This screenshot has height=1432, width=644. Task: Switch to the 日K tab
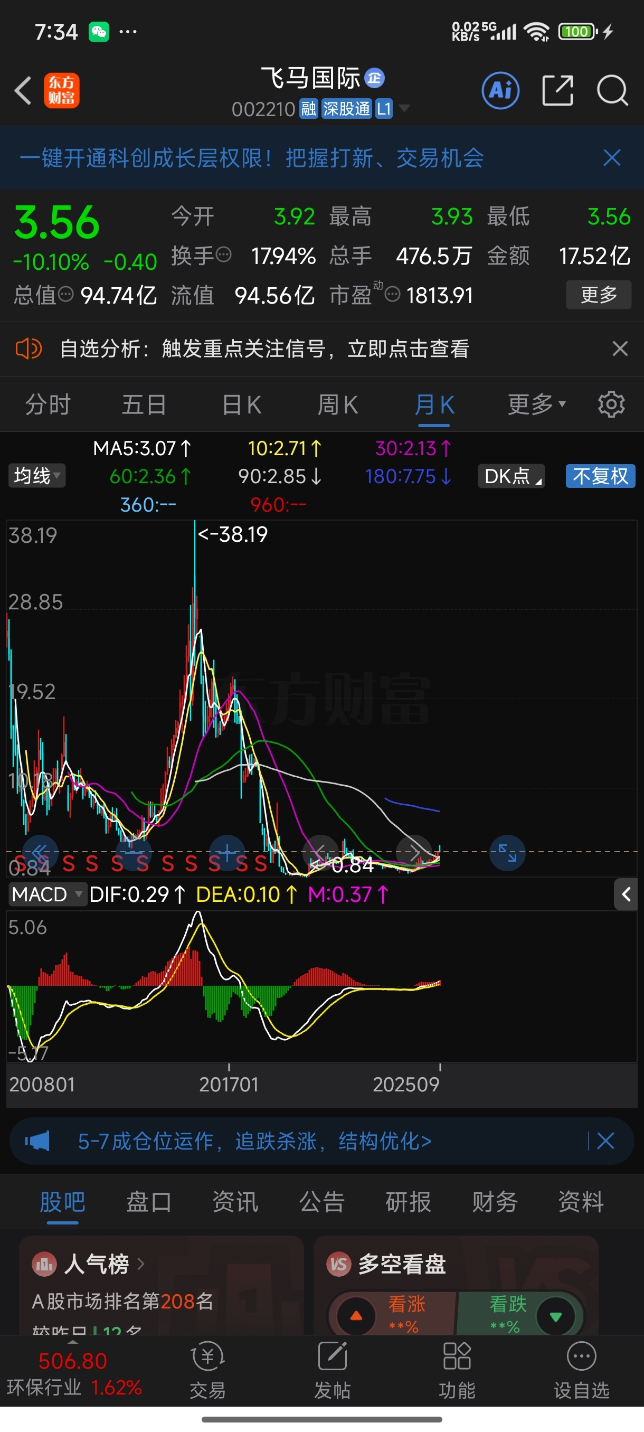coord(241,404)
